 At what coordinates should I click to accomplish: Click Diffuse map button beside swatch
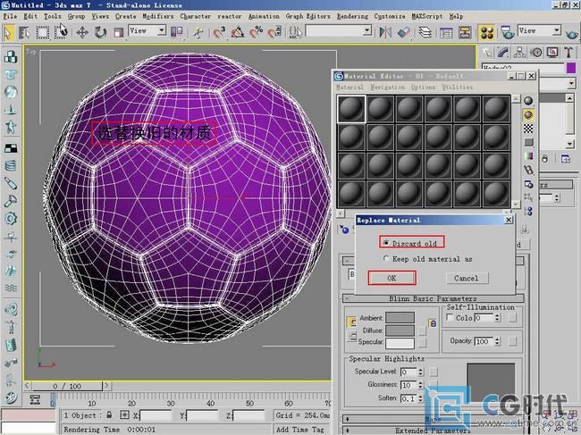(422, 330)
